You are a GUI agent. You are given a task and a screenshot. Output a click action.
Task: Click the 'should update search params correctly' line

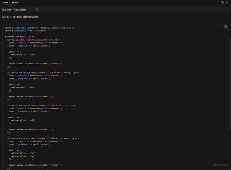[x=35, y=40]
